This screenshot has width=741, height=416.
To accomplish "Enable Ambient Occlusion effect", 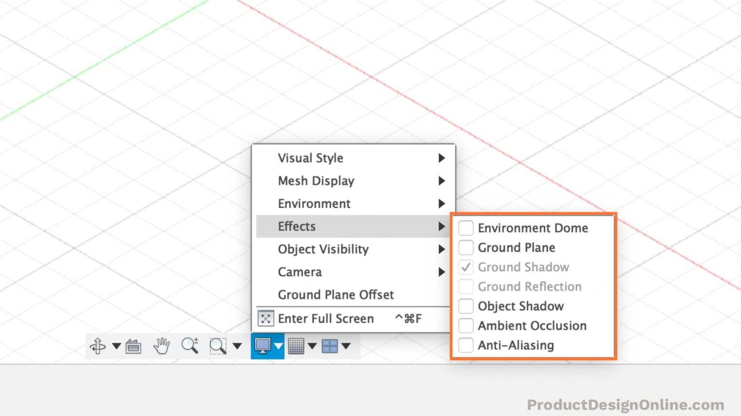I will tap(466, 326).
